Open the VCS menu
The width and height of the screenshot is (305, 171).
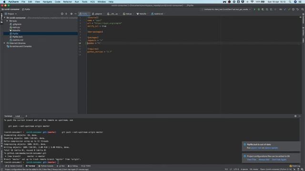(x=92, y=2)
